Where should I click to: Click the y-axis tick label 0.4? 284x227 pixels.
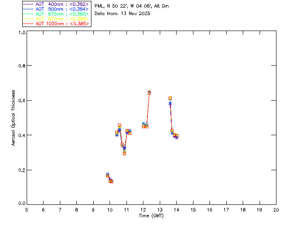click(x=22, y=135)
